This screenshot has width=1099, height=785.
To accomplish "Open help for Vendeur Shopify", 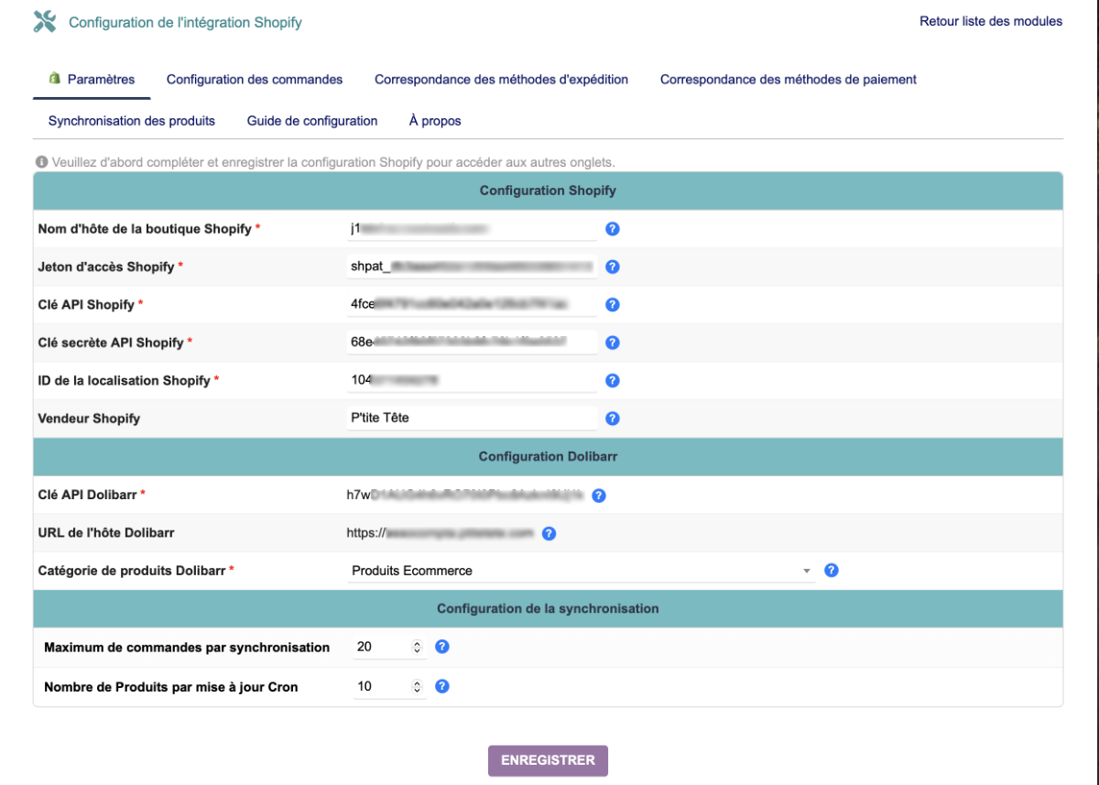I will (x=611, y=418).
